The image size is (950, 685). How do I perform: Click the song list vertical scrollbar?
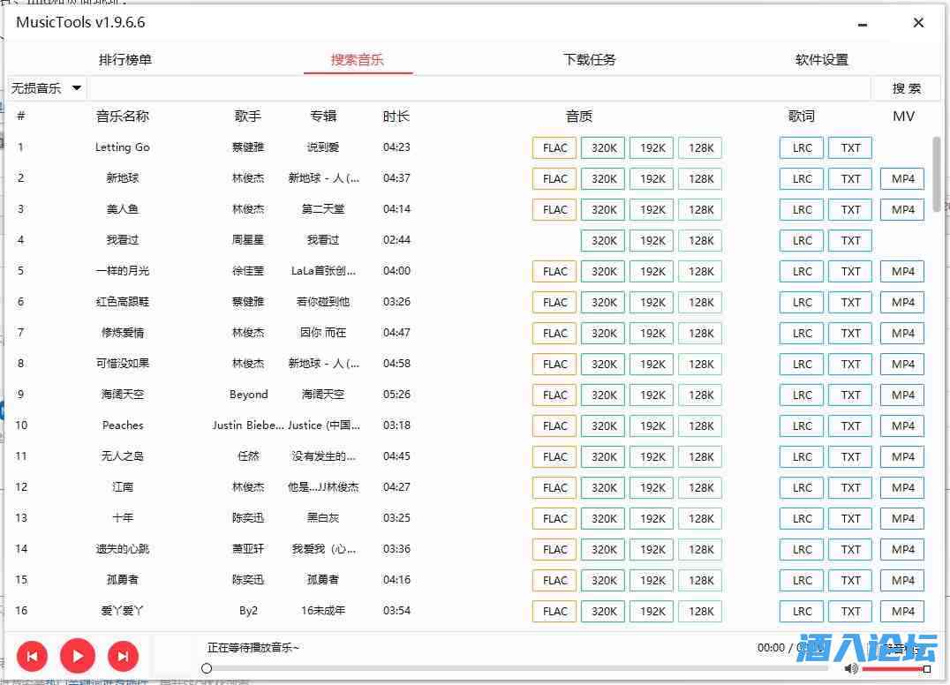[x=937, y=173]
